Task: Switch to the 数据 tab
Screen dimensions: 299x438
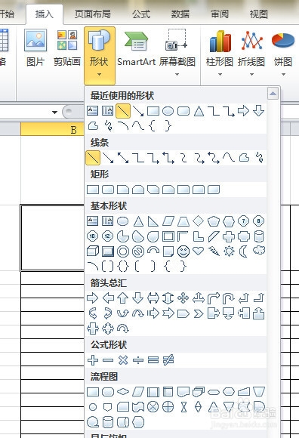Action: pyautogui.click(x=180, y=14)
